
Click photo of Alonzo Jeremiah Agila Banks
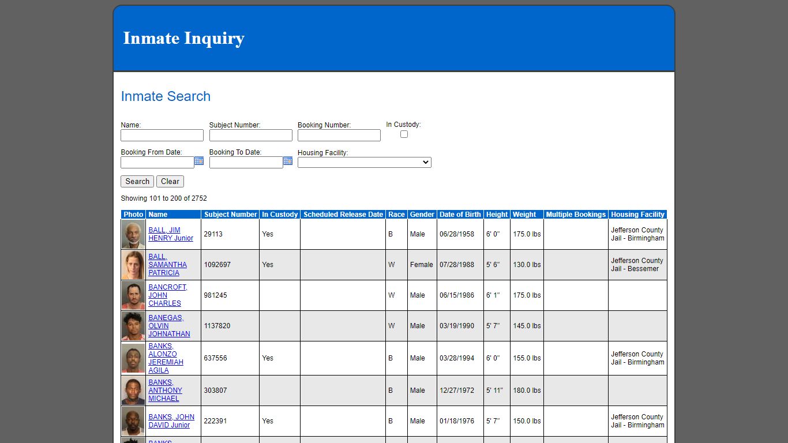[133, 358]
